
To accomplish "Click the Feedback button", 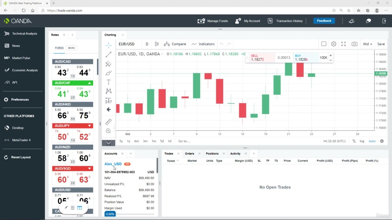I will tap(324, 21).
